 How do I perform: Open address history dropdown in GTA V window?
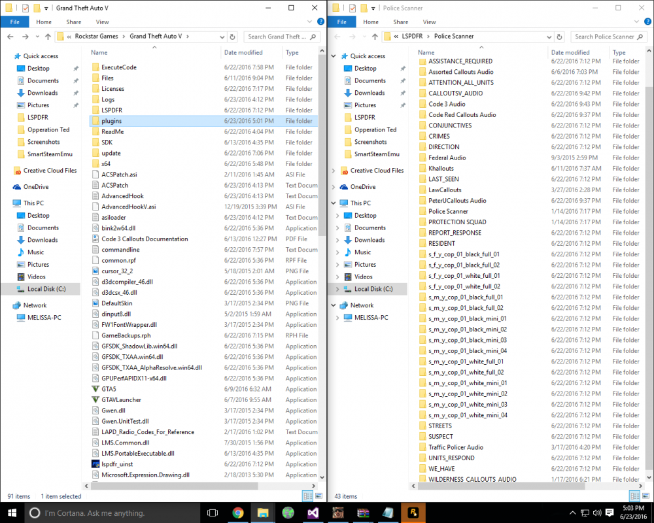pyautogui.click(x=222, y=37)
